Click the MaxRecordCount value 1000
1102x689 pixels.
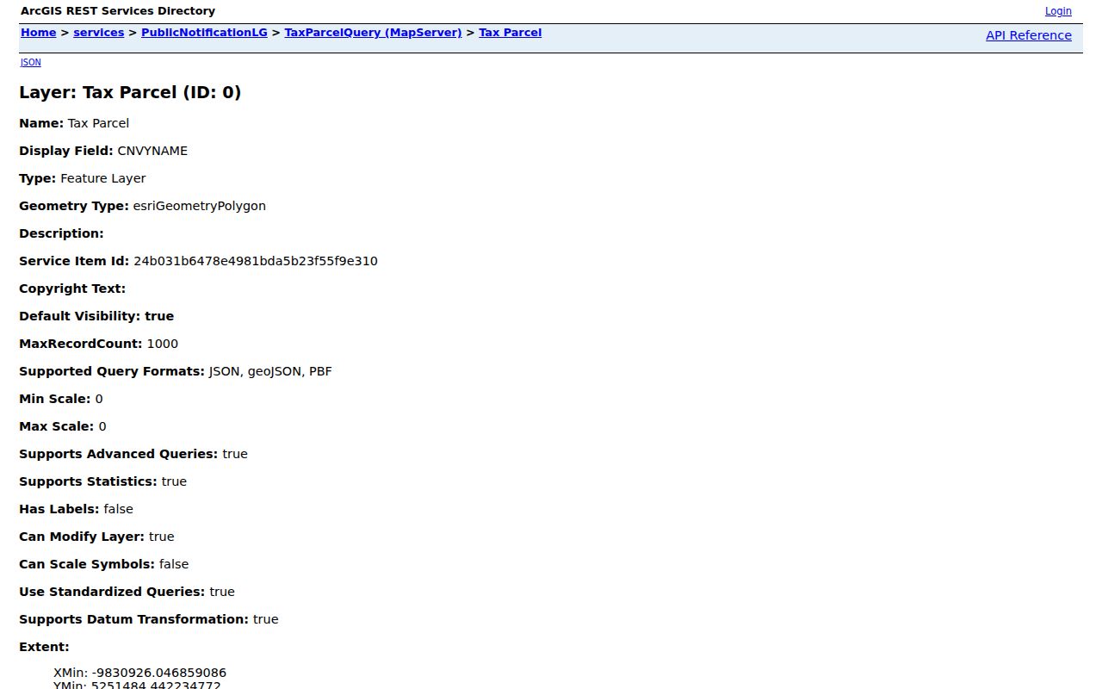163,344
